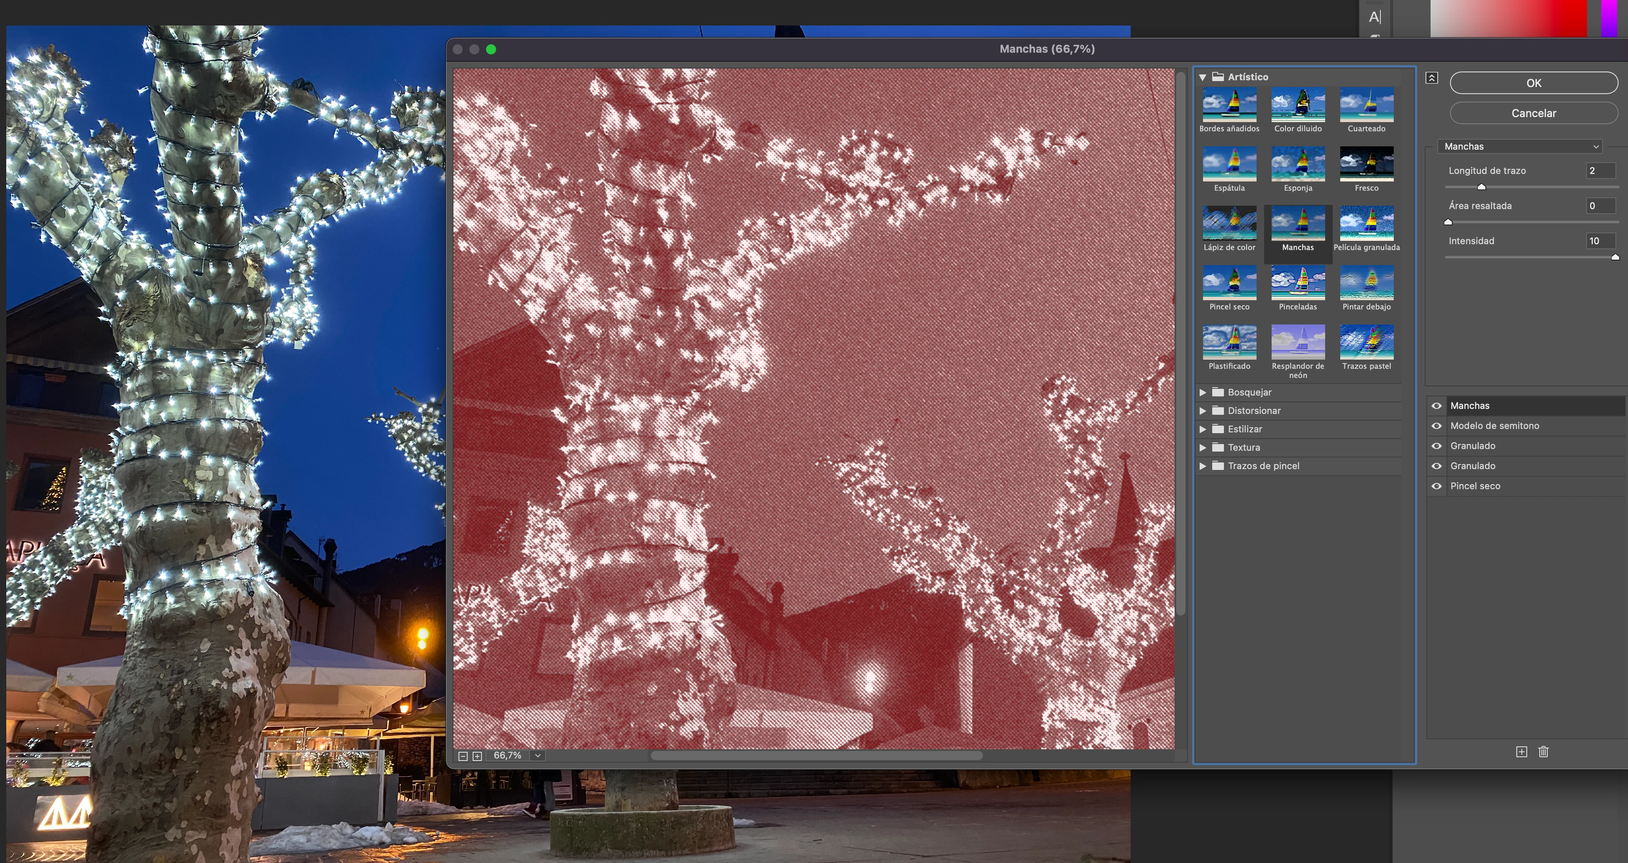This screenshot has width=1628, height=863.
Task: Hide the top Manchas effect layer
Action: point(1436,406)
